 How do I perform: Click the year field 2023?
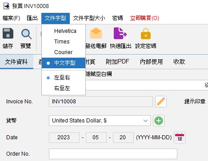[x=64, y=137]
